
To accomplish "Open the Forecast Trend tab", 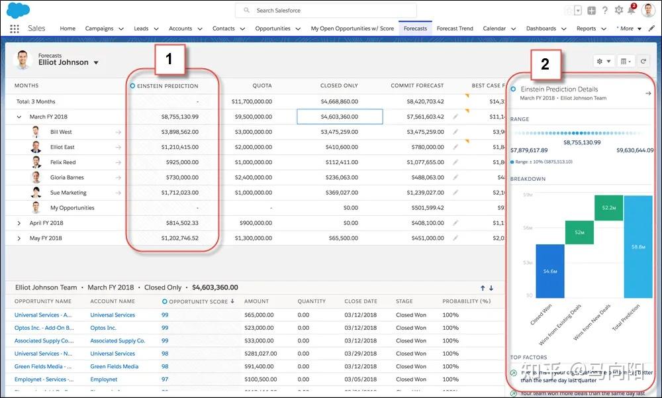I will tap(455, 28).
